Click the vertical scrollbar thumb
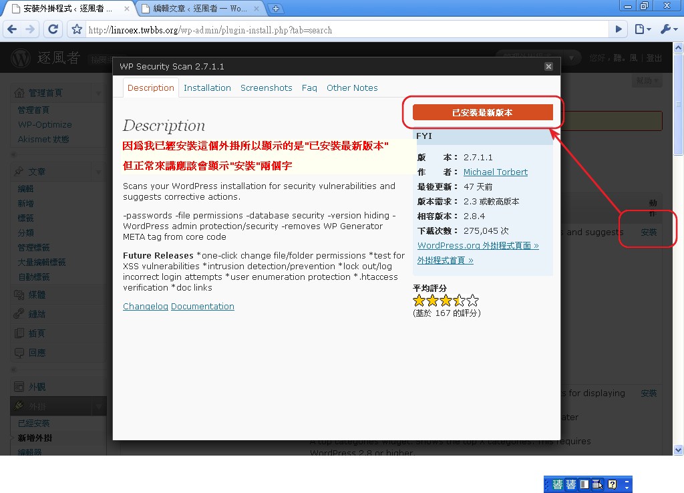The height and width of the screenshot is (493, 684). coord(678,104)
